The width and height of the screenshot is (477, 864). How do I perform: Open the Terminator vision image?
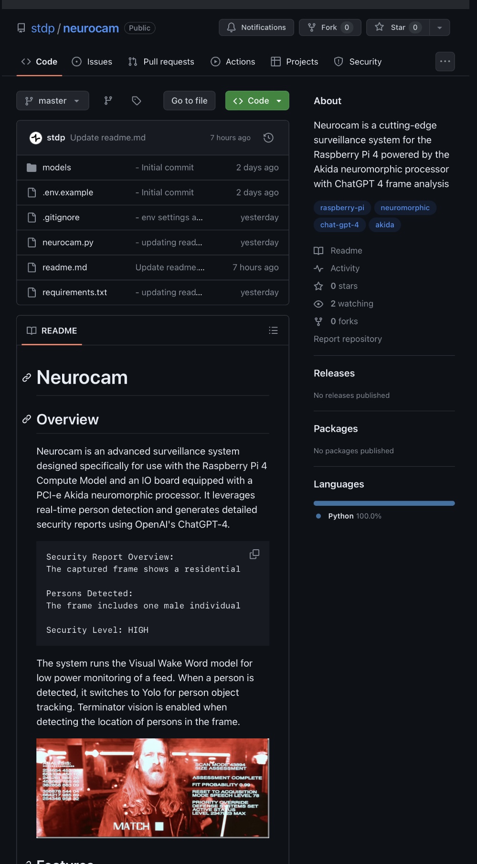[153, 788]
